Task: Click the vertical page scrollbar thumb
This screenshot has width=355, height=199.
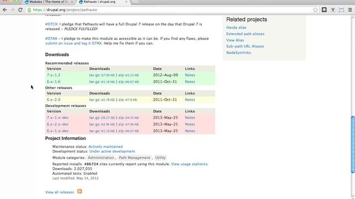Action: click(353, 144)
